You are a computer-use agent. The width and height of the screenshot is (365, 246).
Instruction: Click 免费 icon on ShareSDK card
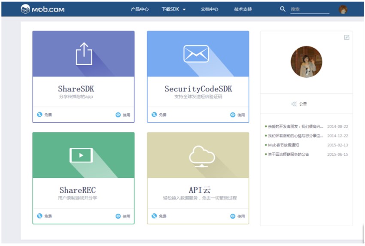[40, 115]
